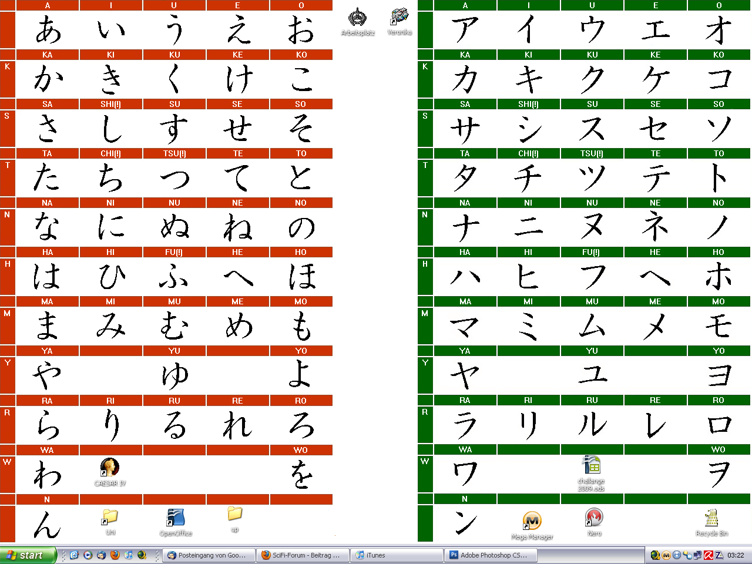Launch iTunes from the Quick Launch bar
Screen dimensions: 752x564
[128, 555]
